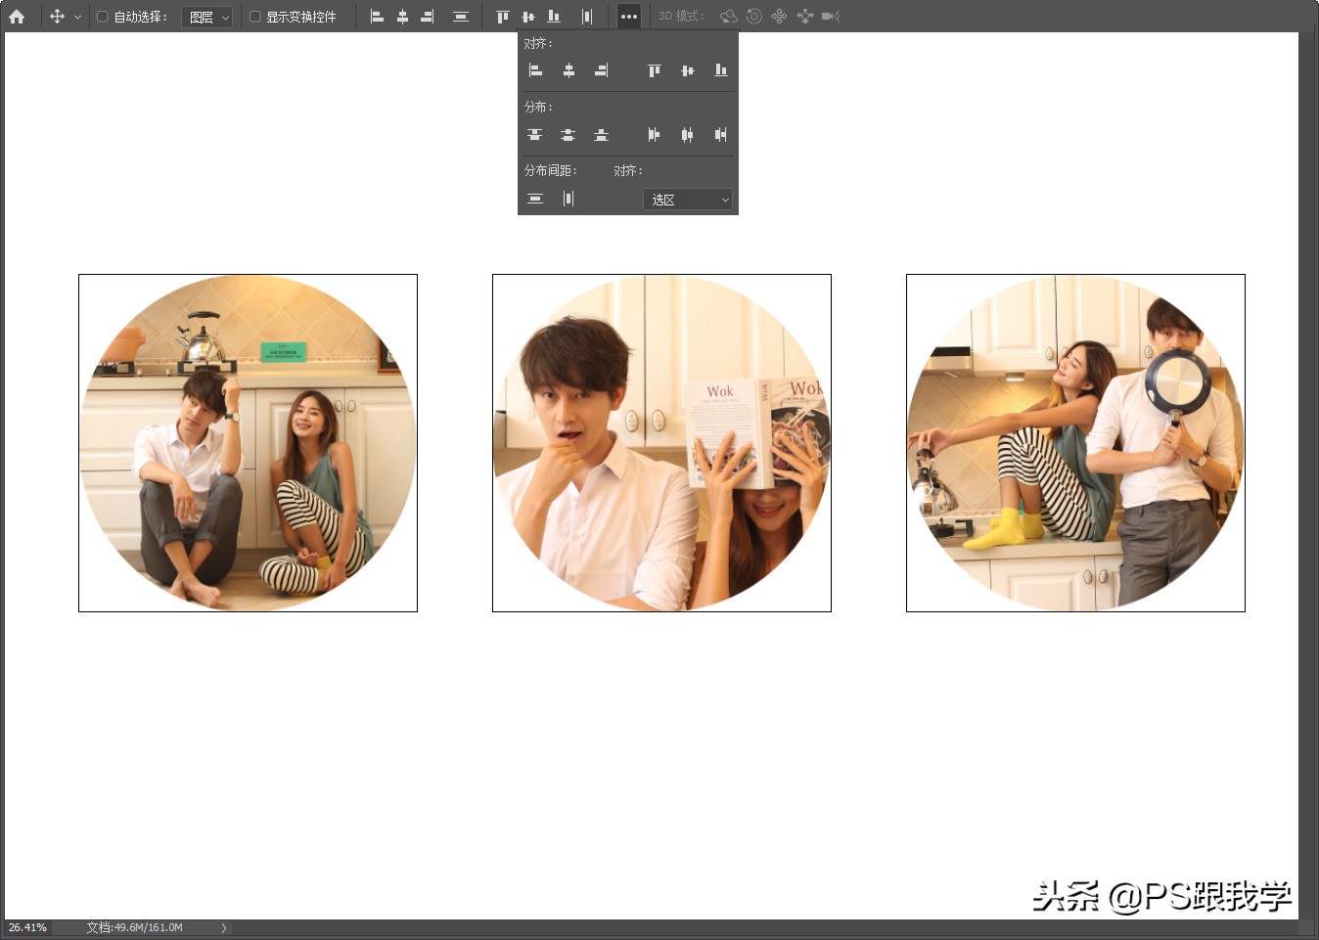Click the zoom percentage field showing 26.41%
The image size is (1319, 940).
[x=28, y=927]
